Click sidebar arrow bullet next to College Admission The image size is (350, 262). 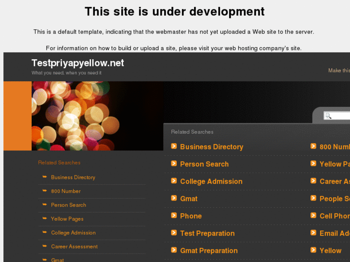pyautogui.click(x=45, y=232)
